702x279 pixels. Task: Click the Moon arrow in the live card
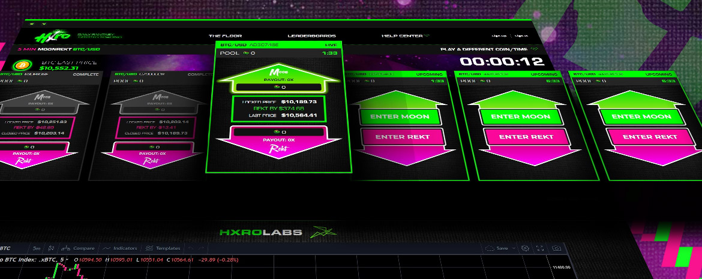[x=278, y=79]
